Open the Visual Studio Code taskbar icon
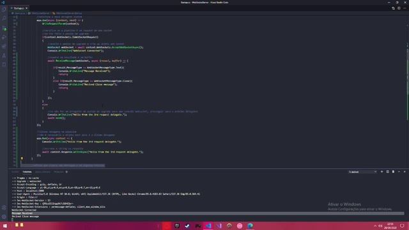This screenshot has height=230, width=409. click(x=208, y=226)
